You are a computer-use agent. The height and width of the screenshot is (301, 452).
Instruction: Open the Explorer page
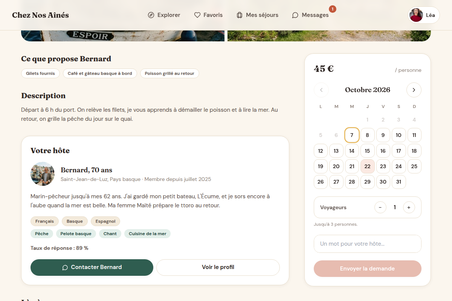click(164, 15)
